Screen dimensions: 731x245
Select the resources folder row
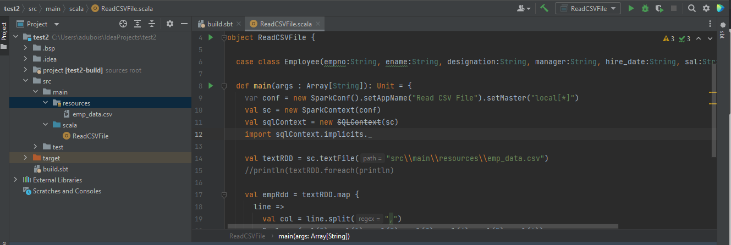click(100, 103)
